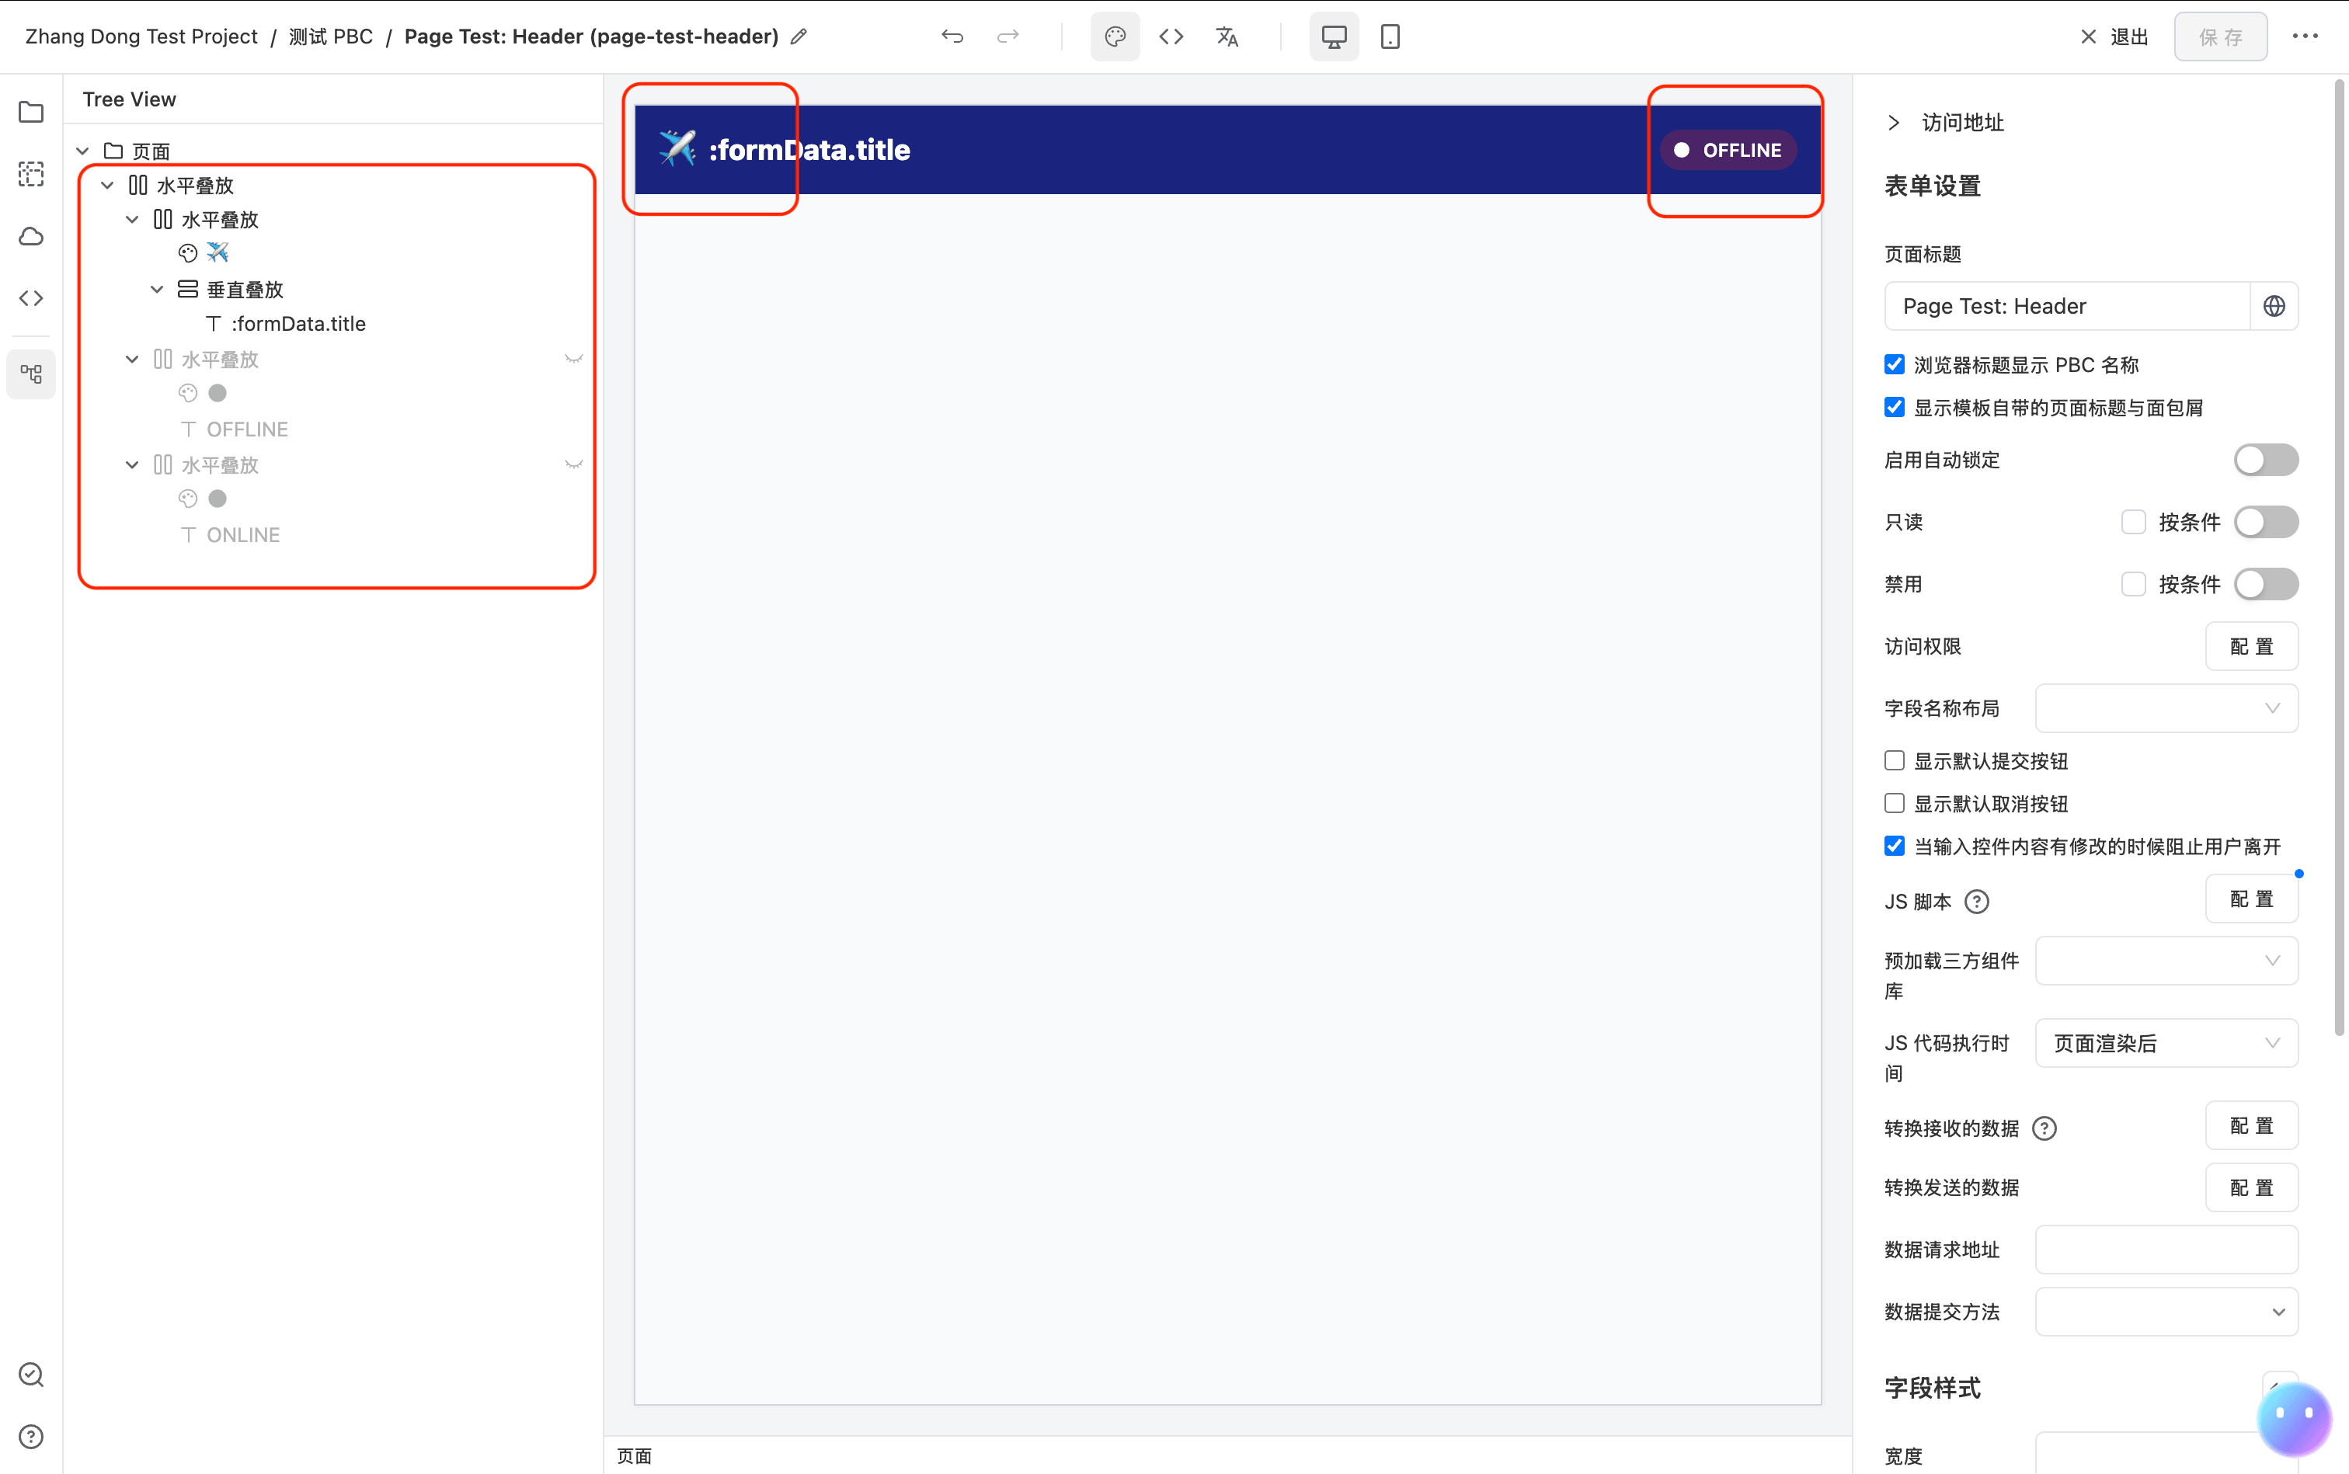
Task: Show help for 转换接收的数据
Action: (2044, 1128)
